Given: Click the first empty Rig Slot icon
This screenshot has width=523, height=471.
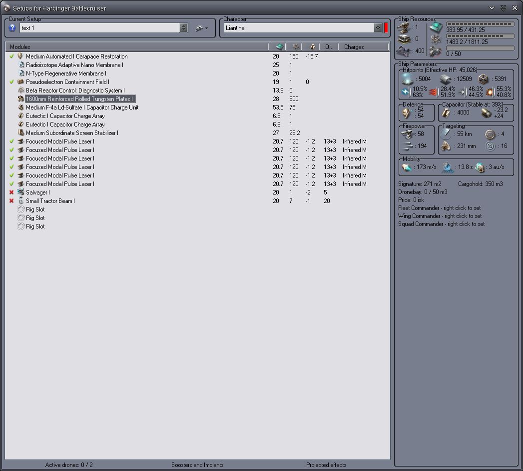Looking at the screenshot, I should (21, 209).
